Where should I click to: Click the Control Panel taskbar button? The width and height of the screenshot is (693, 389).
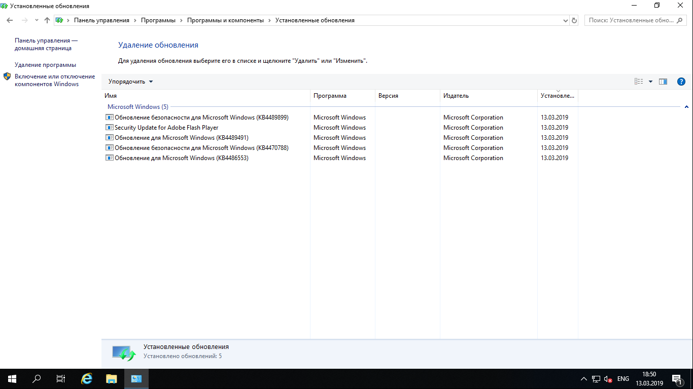[136, 379]
